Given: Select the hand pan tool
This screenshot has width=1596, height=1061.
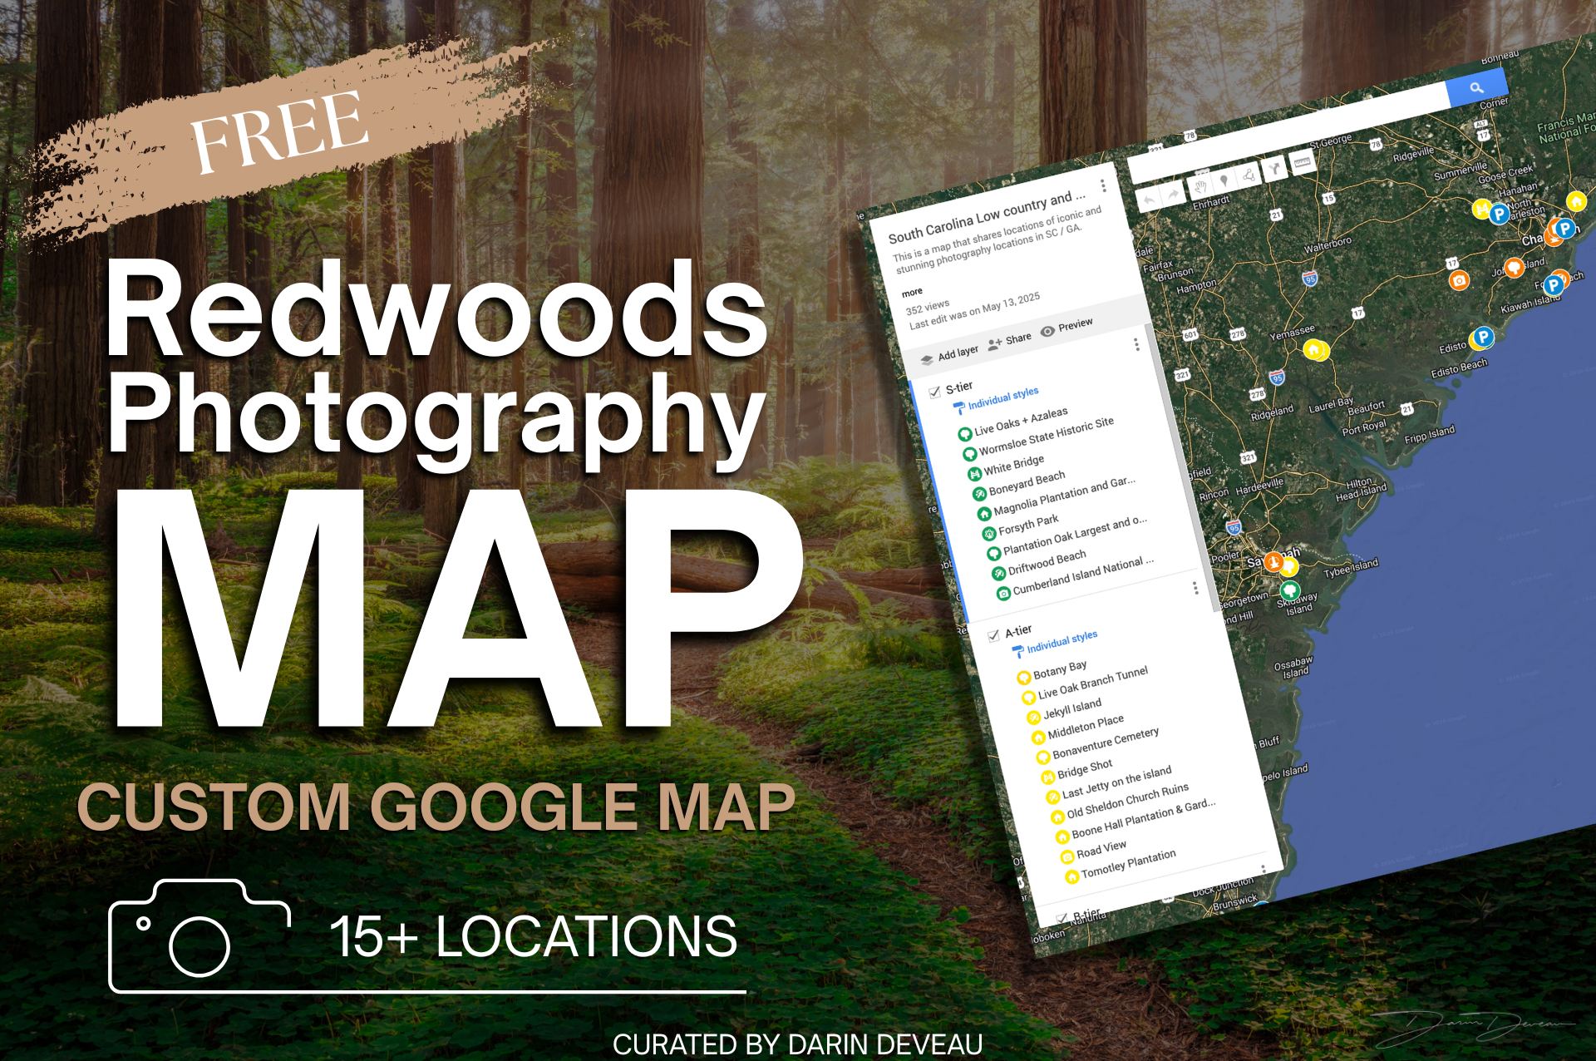Looking at the screenshot, I should (x=1199, y=185).
